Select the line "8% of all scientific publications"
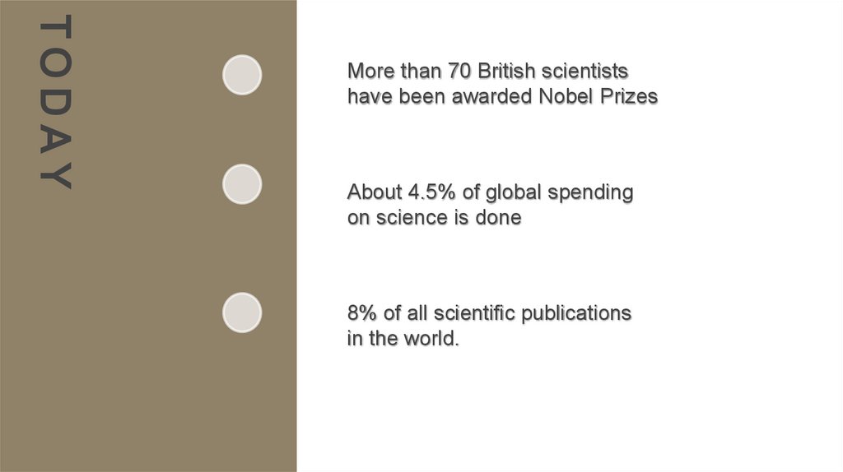Screen dimensions: 843x472 point(489,313)
